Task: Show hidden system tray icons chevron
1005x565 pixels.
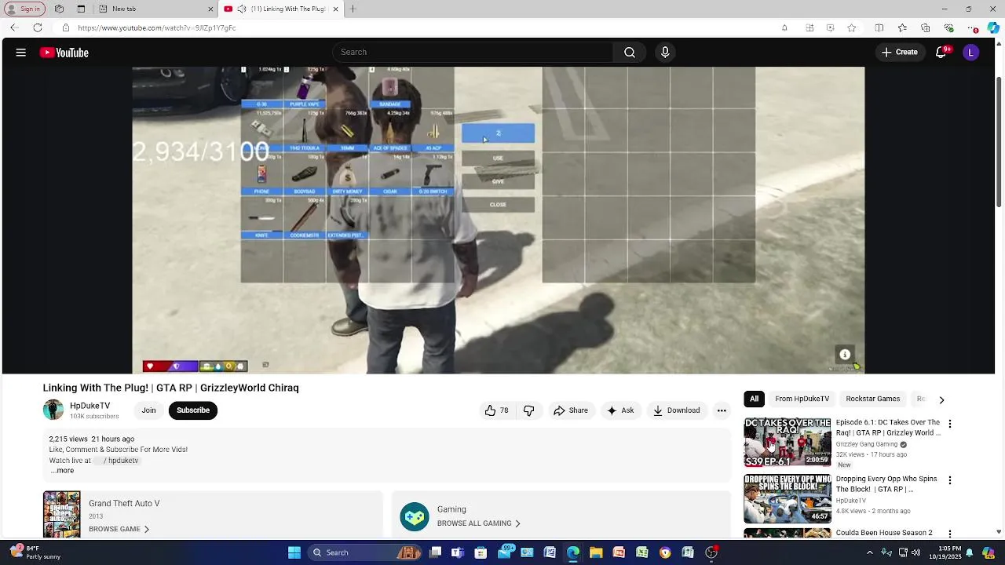Action: click(870, 552)
